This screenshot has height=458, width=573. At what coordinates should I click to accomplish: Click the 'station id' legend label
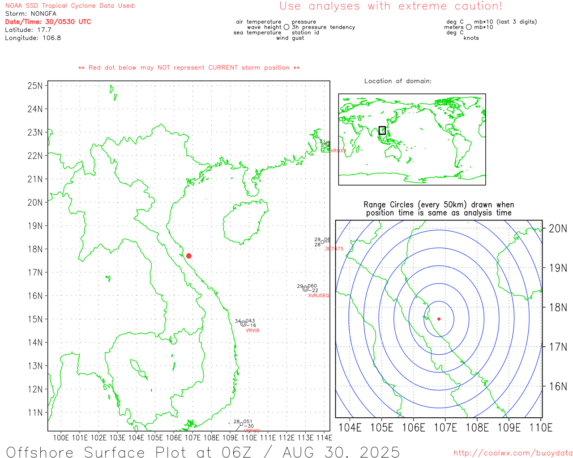305,33
